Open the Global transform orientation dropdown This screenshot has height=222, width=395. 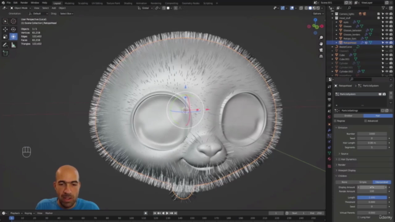pos(146,8)
